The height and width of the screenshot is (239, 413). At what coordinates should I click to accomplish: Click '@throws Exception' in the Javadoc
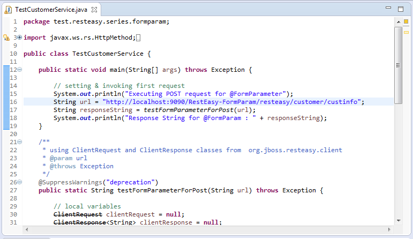tap(81, 166)
